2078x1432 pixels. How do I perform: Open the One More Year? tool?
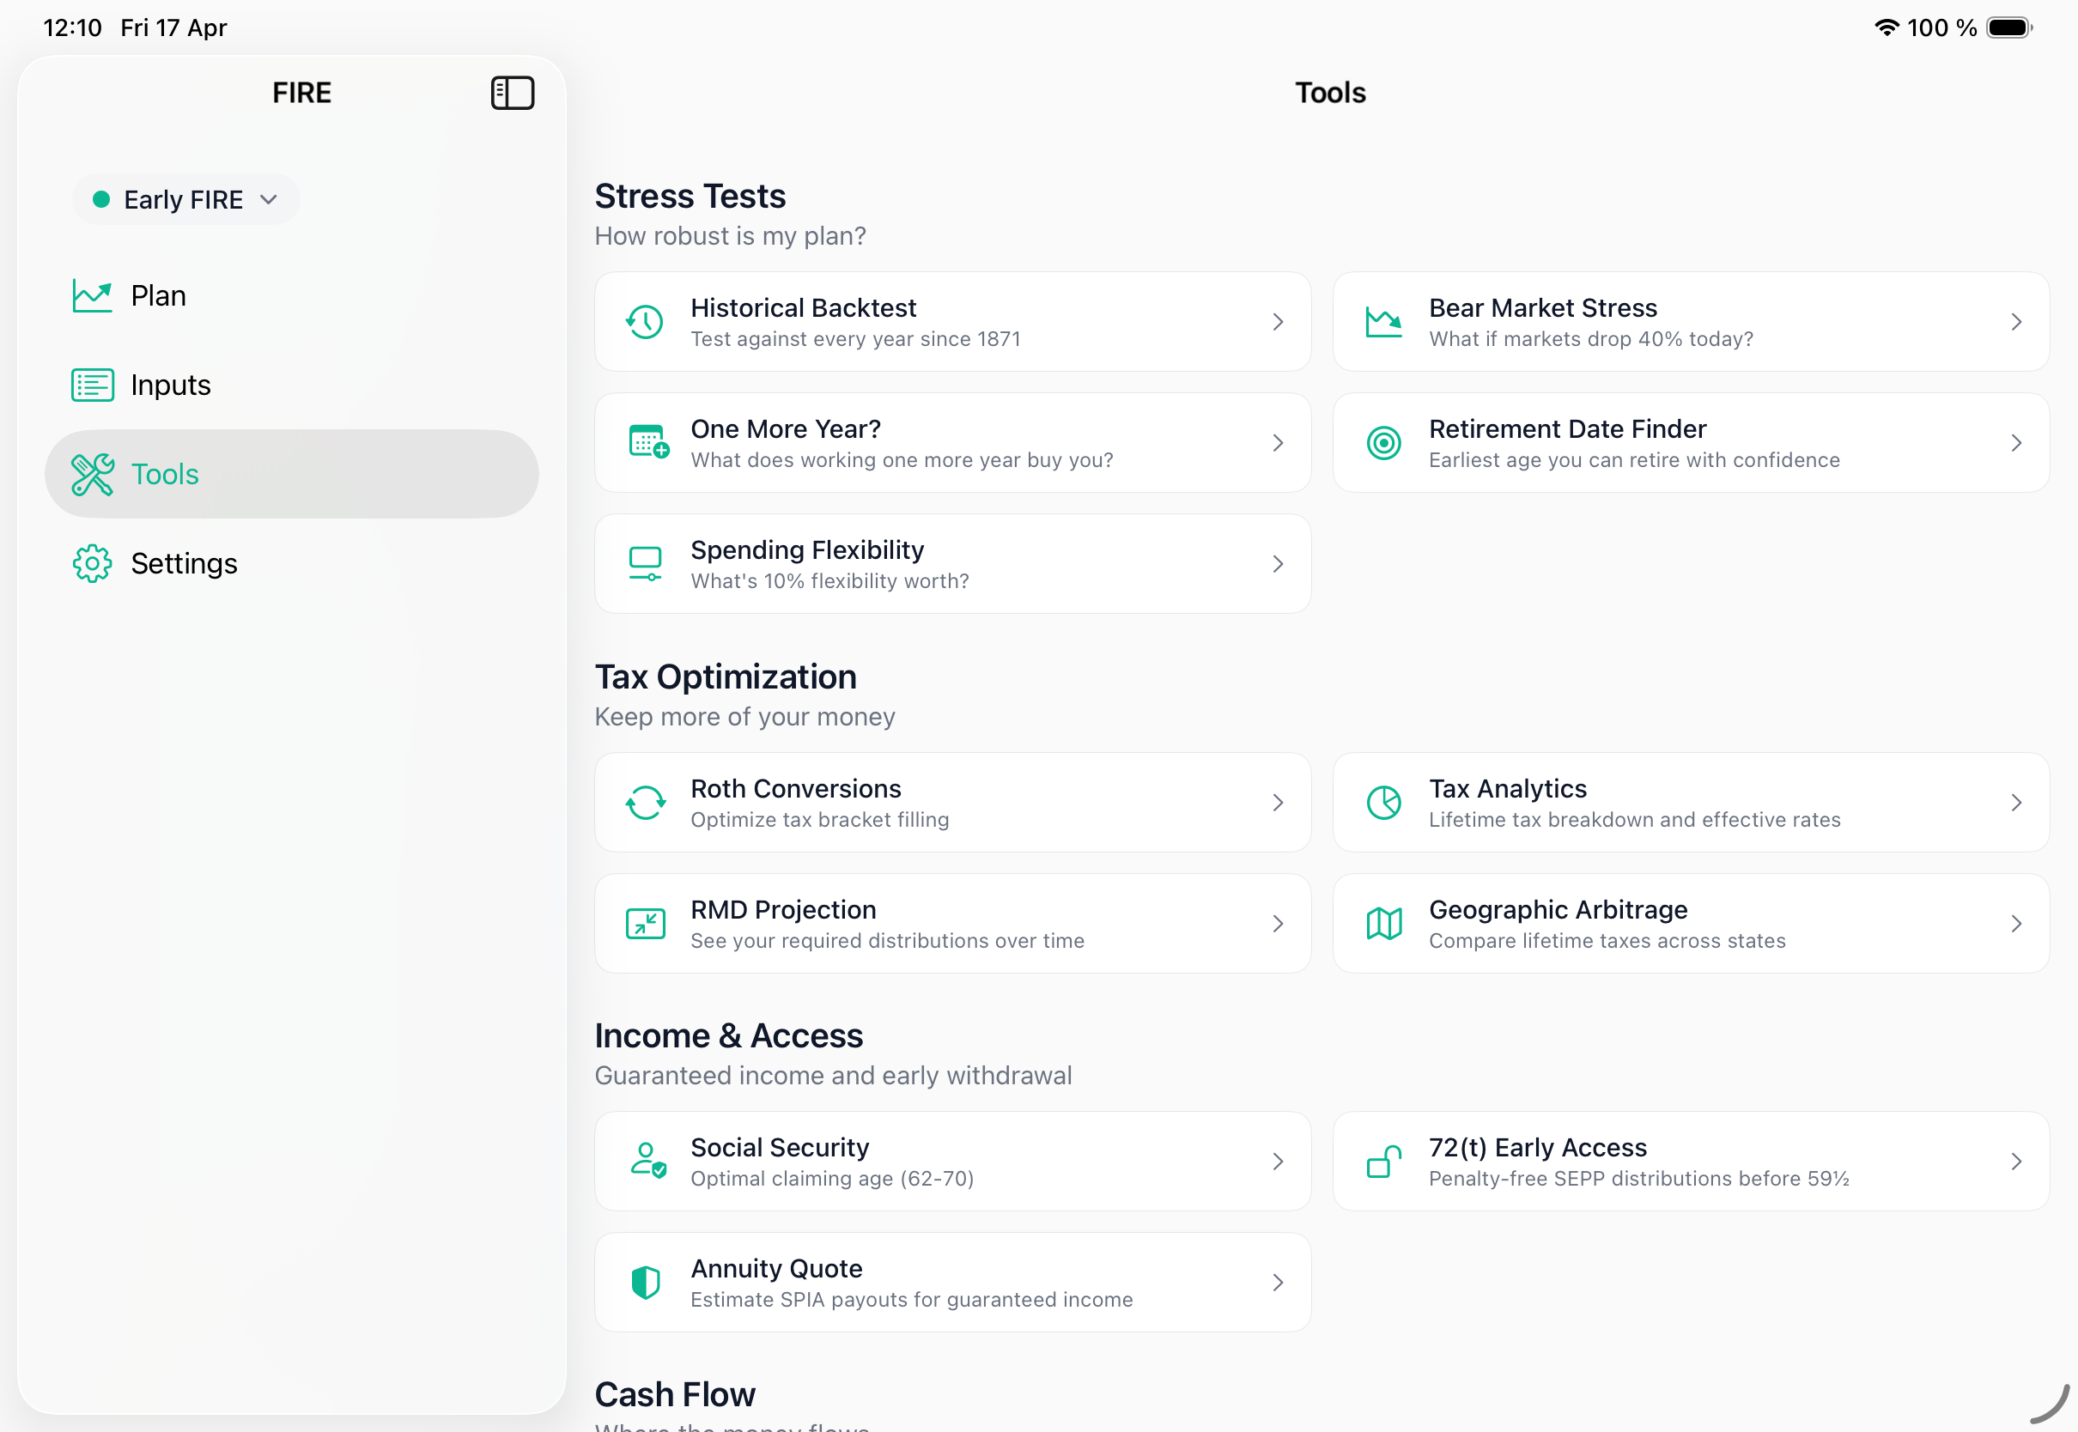pos(953,442)
